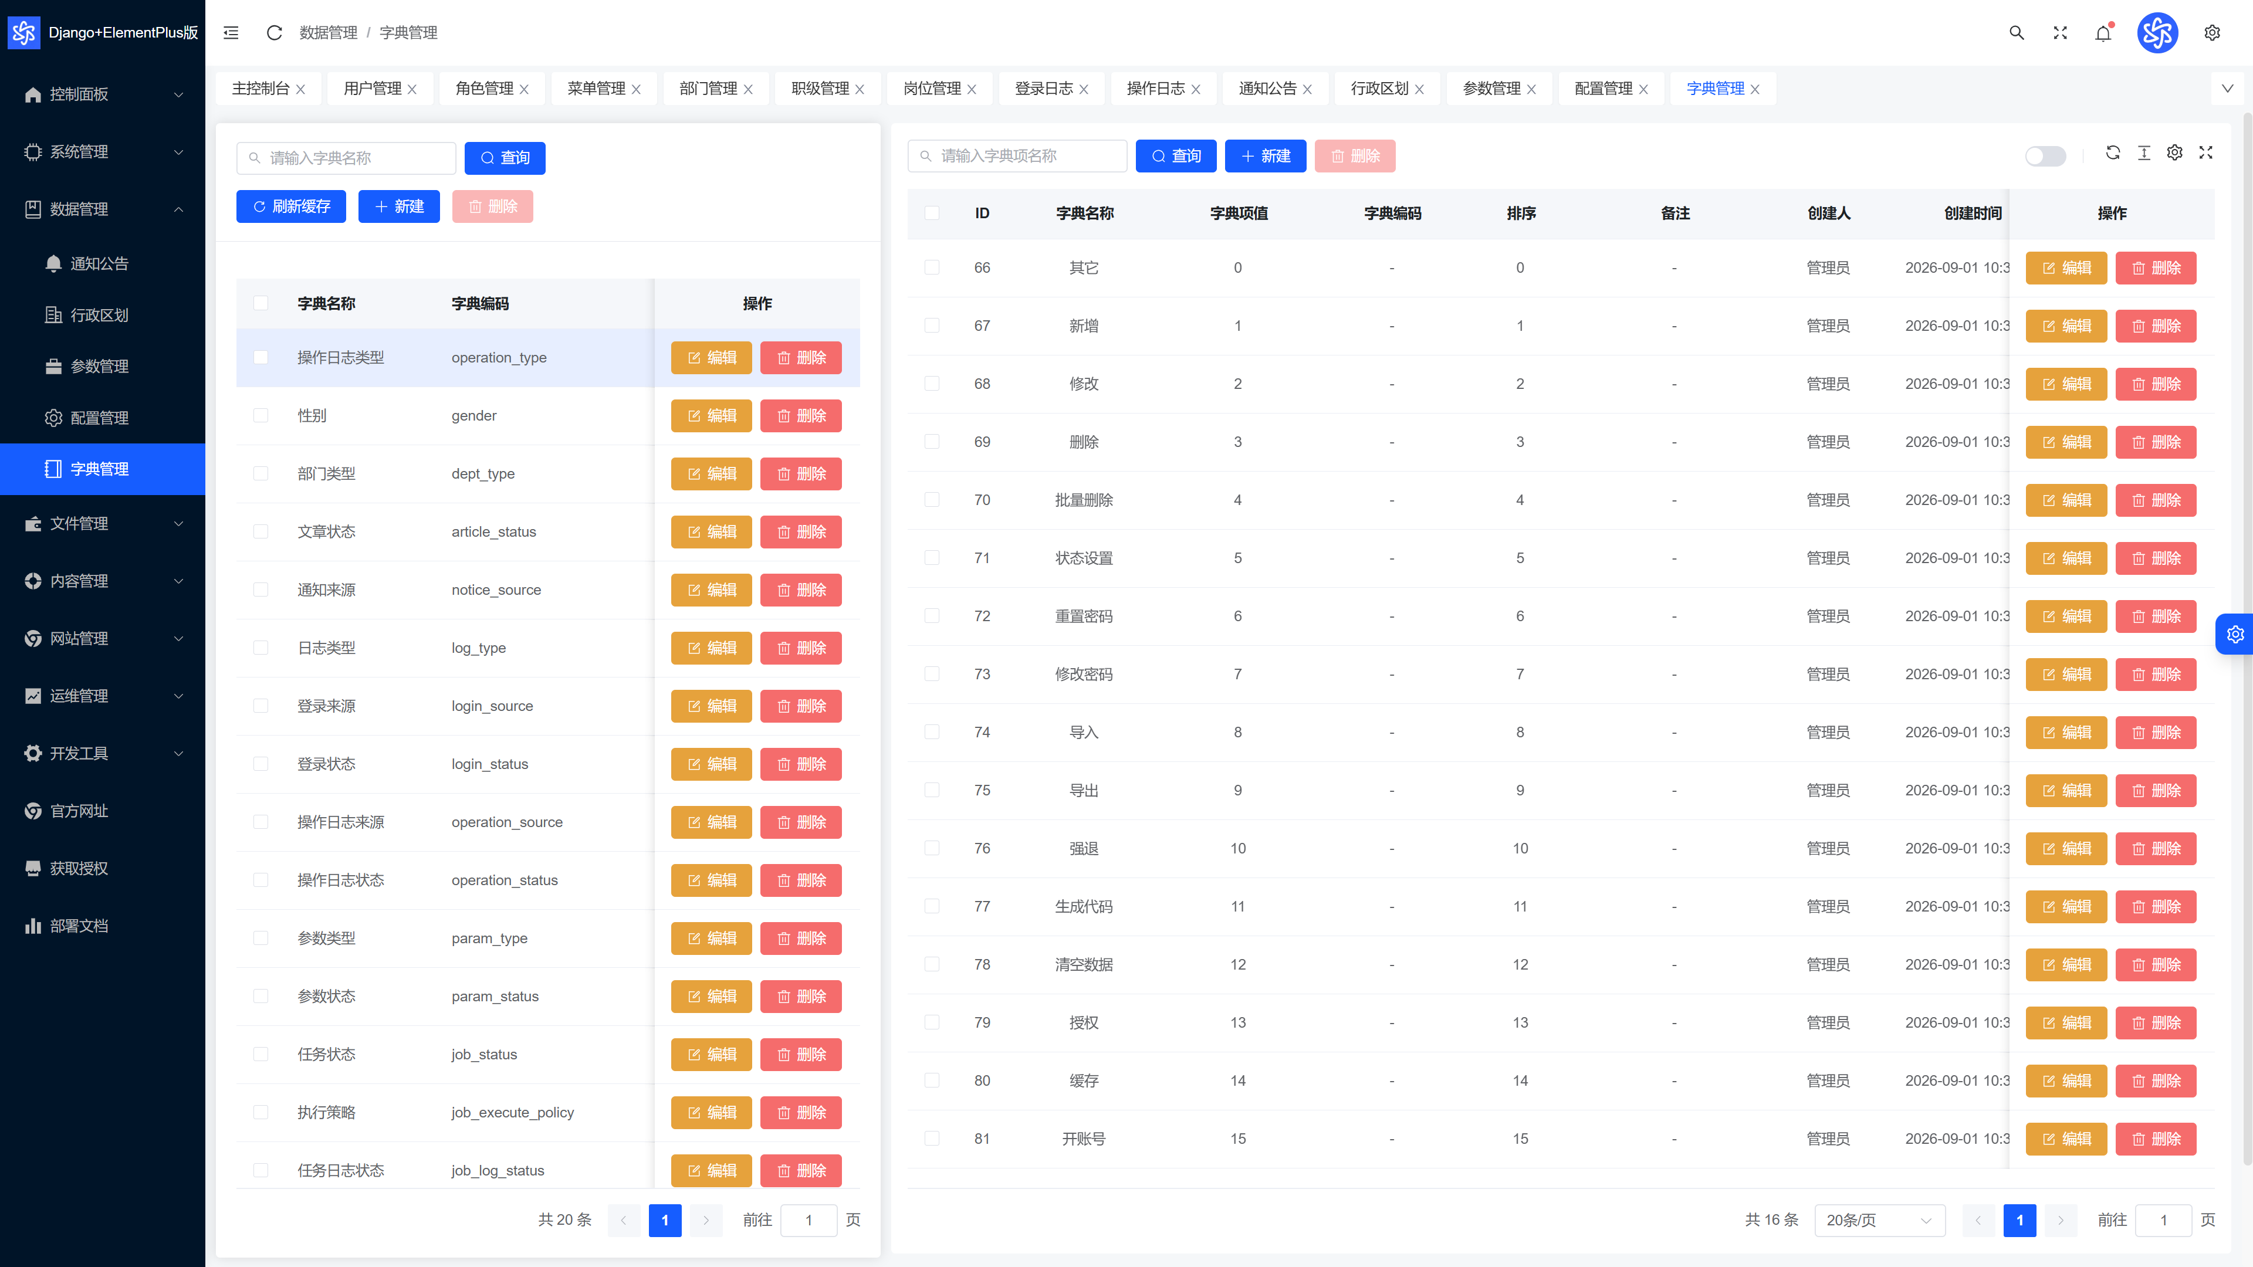Close the 主控制台 tab

pos(301,89)
